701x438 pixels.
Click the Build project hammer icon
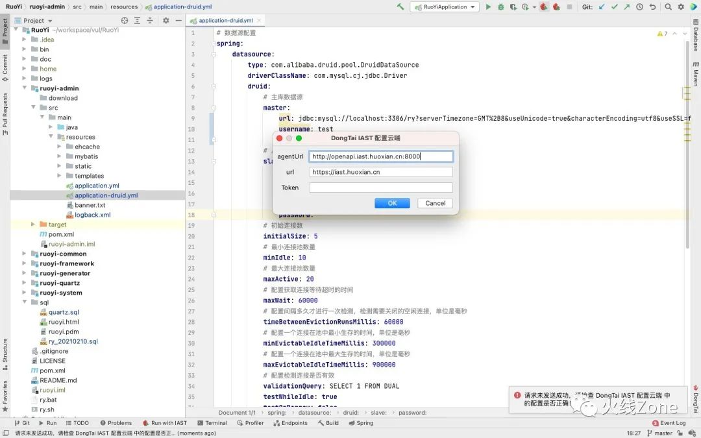pyautogui.click(x=400, y=6)
